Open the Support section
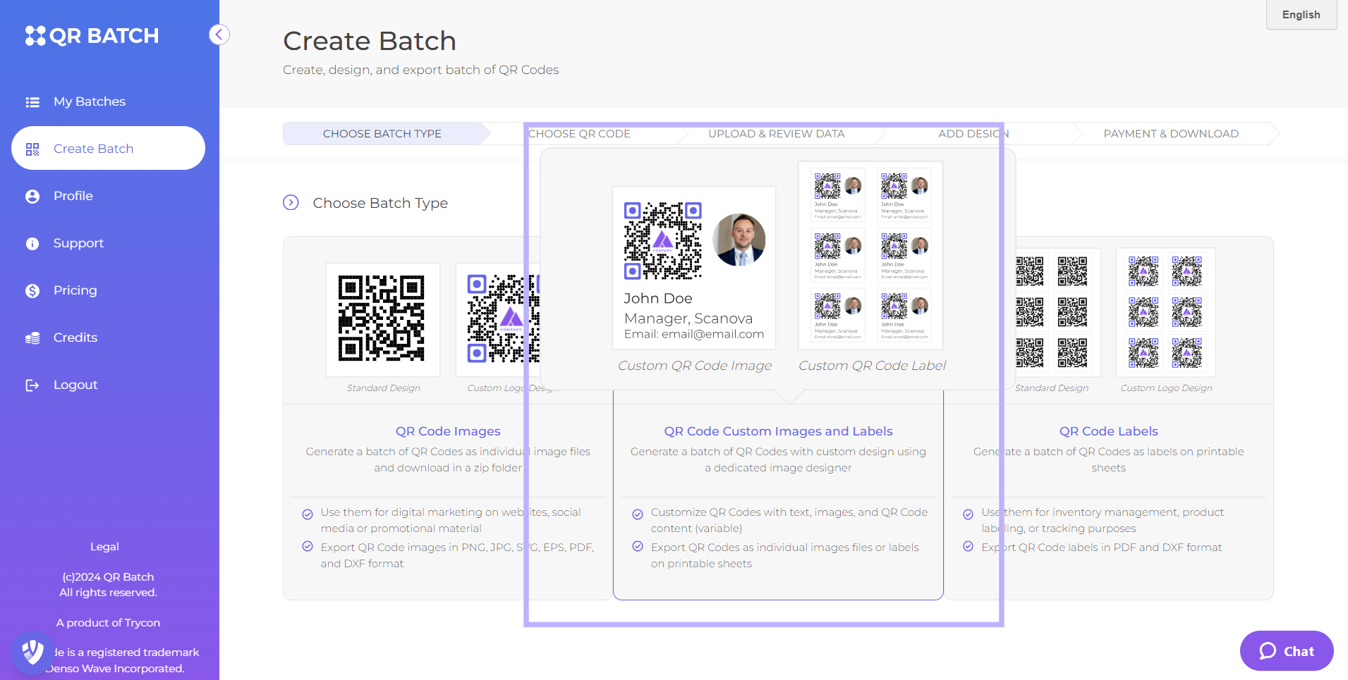 [x=78, y=243]
